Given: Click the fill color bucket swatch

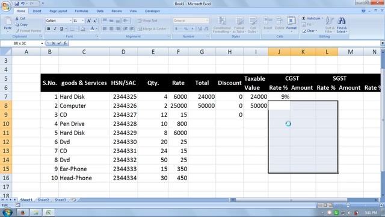Looking at the screenshot, I should click(83, 29).
